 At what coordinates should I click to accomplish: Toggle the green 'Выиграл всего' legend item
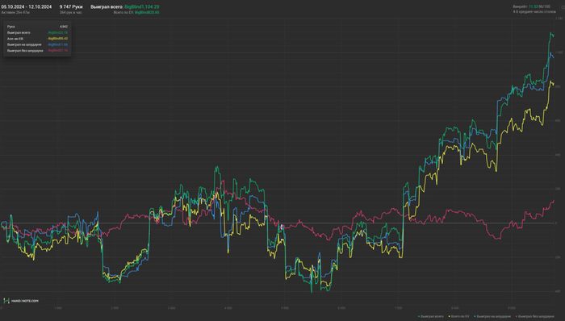[430, 317]
